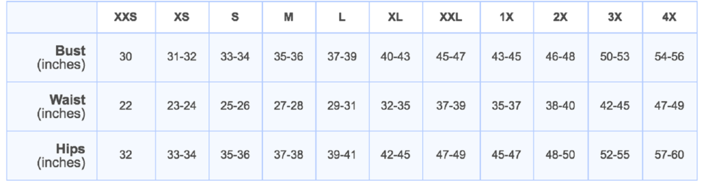Select the Hips (inches) row label

click(x=61, y=156)
